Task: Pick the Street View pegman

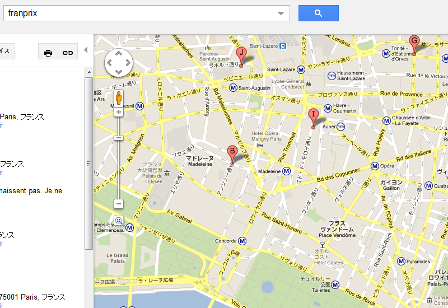Action: (x=119, y=98)
